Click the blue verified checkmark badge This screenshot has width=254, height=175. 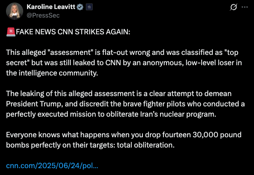80,7
